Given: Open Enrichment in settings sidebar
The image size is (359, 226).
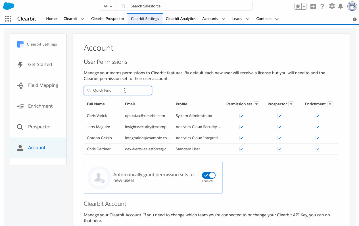Looking at the screenshot, I should 38,106.
